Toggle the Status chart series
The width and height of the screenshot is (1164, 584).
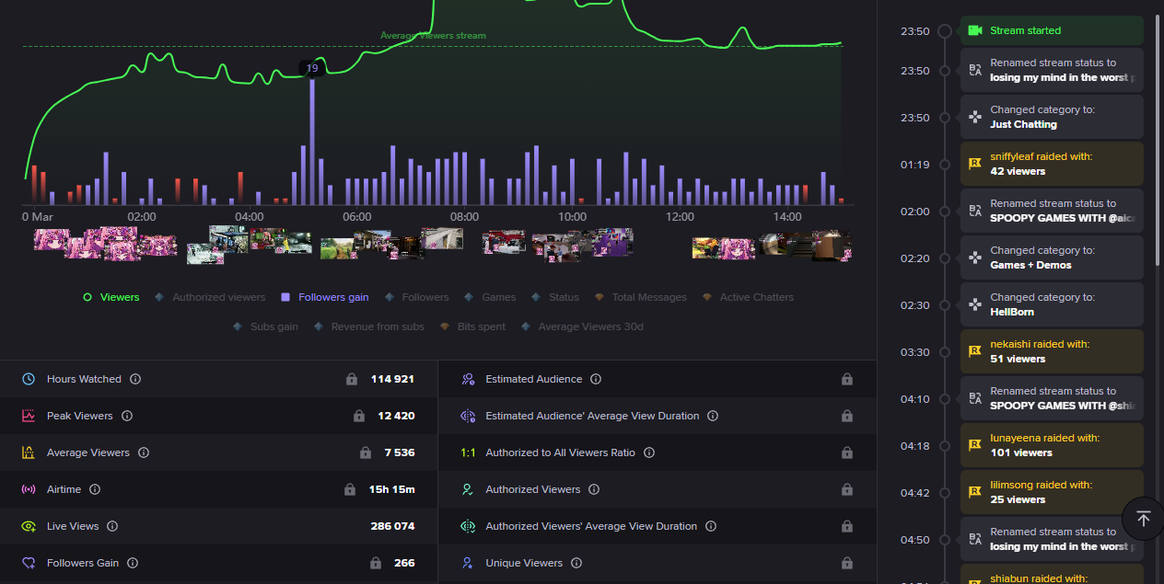[555, 297]
